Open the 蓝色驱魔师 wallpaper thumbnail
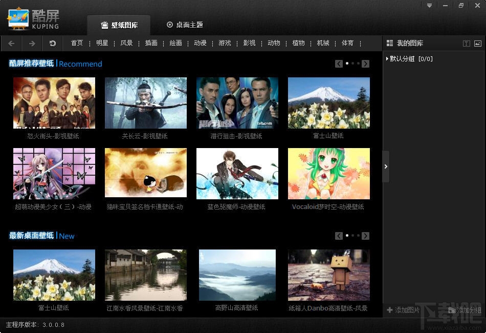This screenshot has height=333, width=486. pyautogui.click(x=237, y=174)
